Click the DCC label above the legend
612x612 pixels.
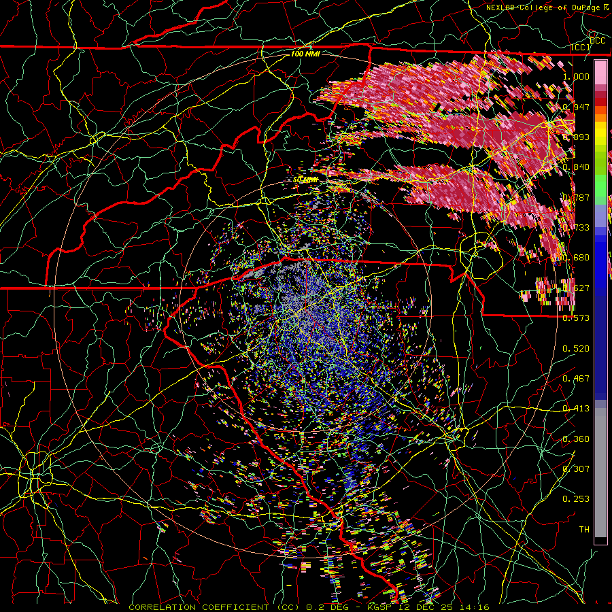598,40
